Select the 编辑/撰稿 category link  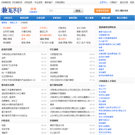point(44,39)
